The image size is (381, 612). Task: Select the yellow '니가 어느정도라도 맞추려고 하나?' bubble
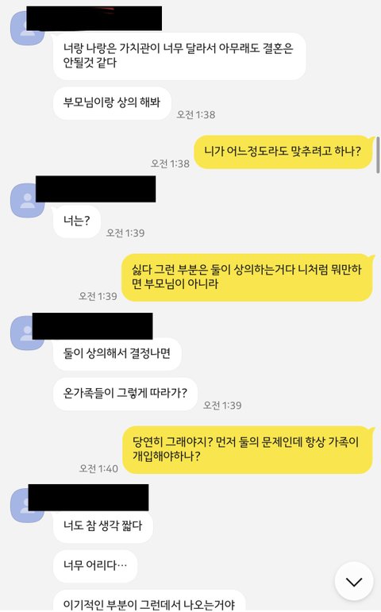pyautogui.click(x=283, y=152)
